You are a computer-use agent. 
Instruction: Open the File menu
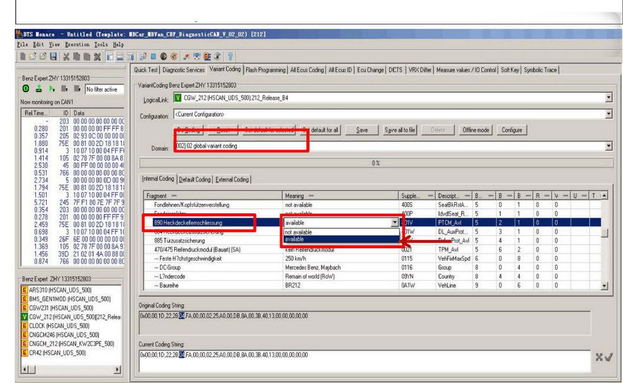pyautogui.click(x=22, y=44)
